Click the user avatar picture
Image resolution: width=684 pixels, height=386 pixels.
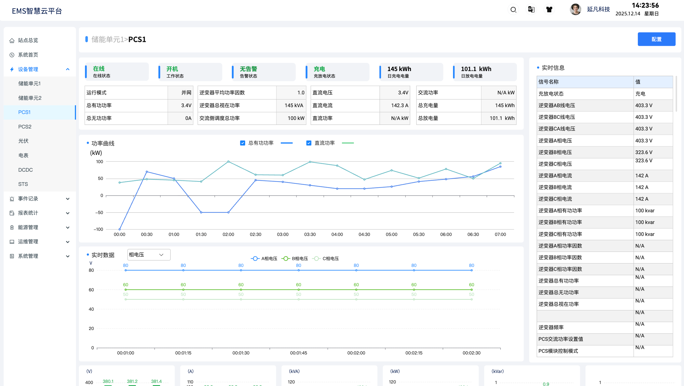[575, 9]
